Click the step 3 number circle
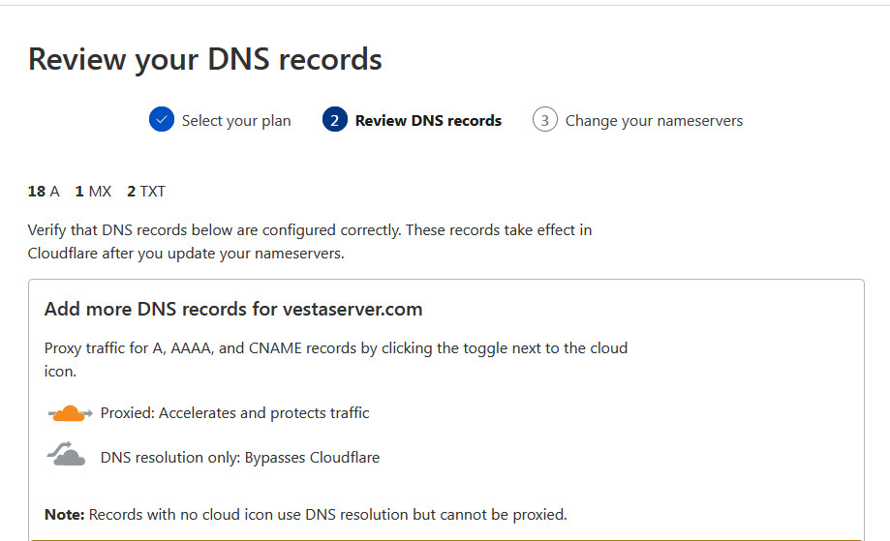The width and height of the screenshot is (890, 541). point(545,120)
